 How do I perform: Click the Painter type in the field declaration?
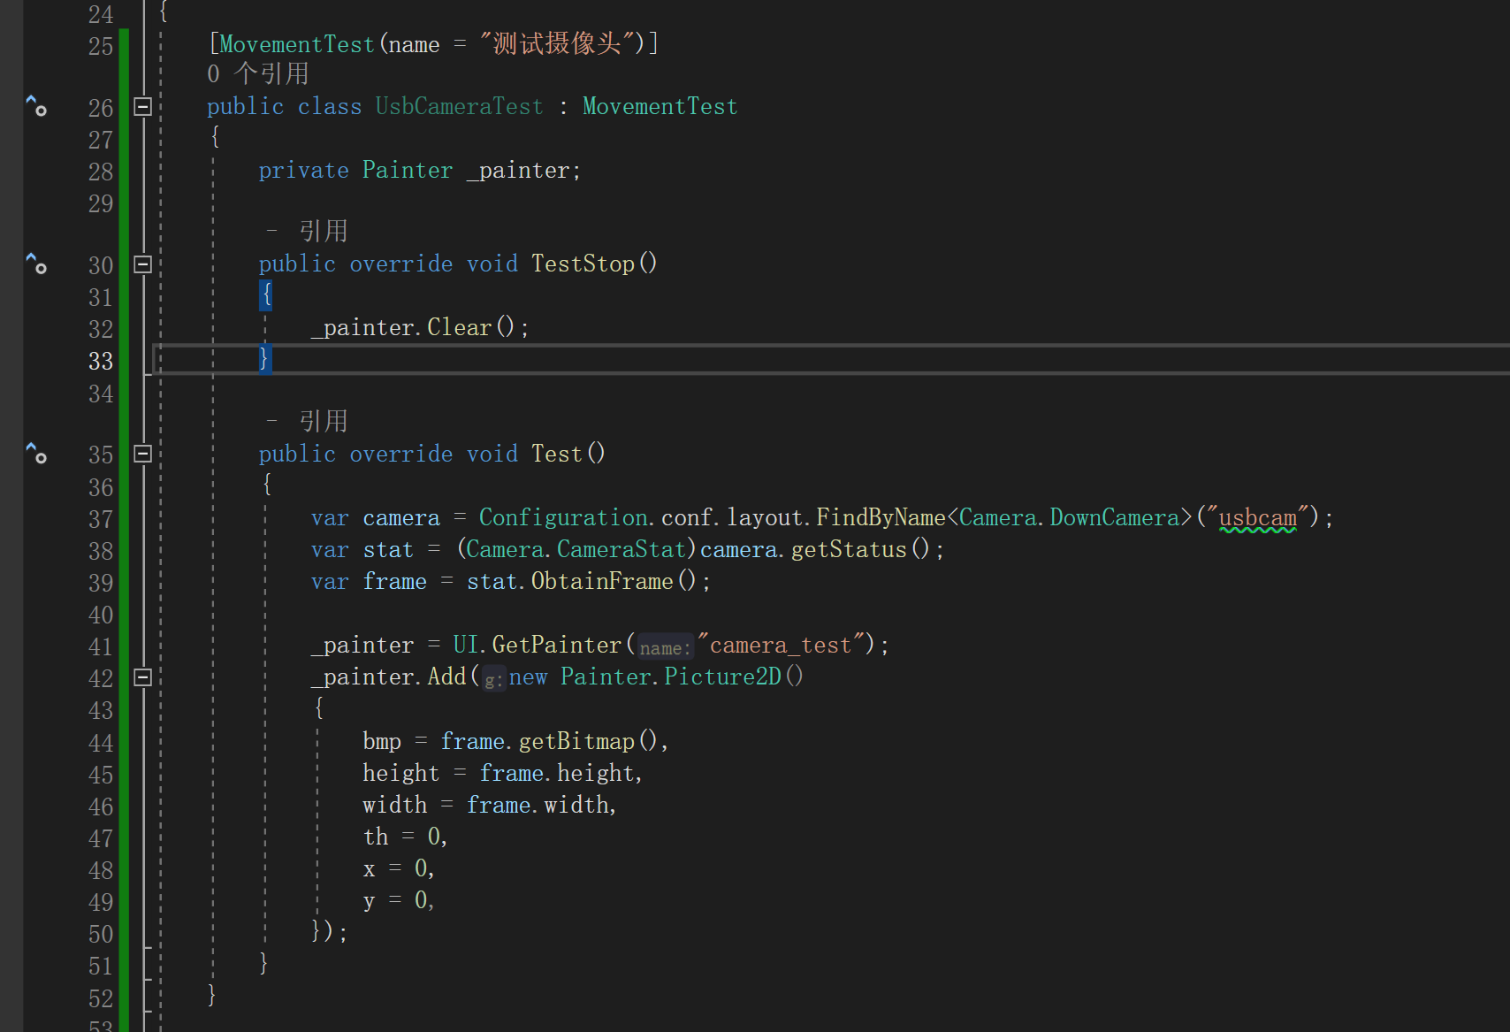tap(407, 171)
